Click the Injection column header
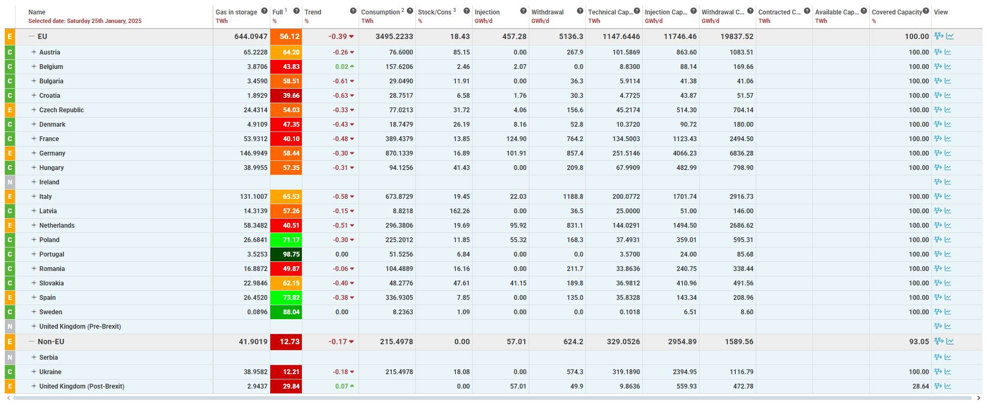The image size is (988, 403). tap(487, 12)
